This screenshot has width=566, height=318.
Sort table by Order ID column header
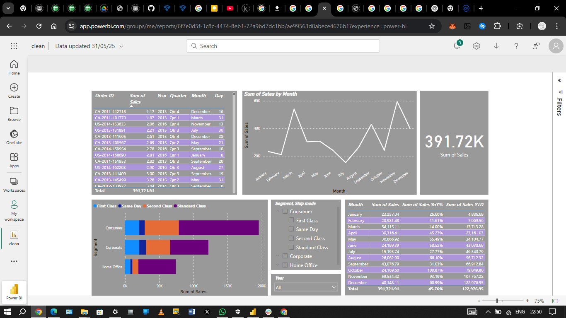point(104,96)
